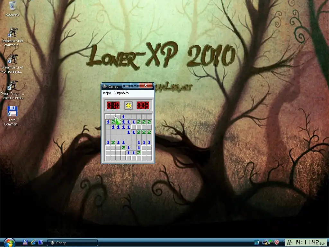Uncover the covered cell right of third-row last 1
This screenshot has width=329, height=247.
(134, 127)
